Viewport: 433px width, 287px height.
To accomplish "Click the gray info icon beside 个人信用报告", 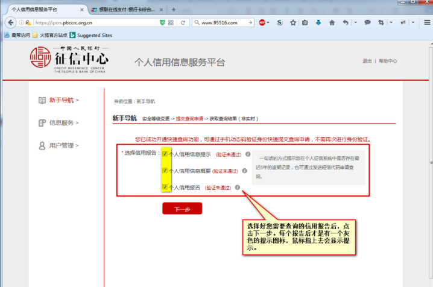I will click(x=238, y=188).
